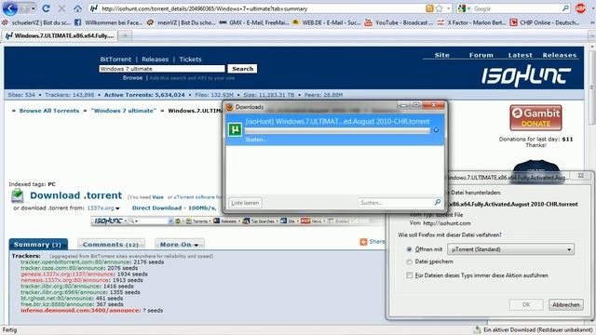596x335 pixels.
Task: Click Google engine icon in search box
Action: point(462,8)
